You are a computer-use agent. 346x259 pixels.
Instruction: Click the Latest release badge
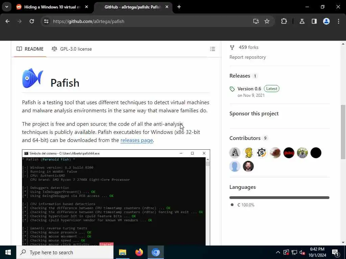pyautogui.click(x=271, y=89)
